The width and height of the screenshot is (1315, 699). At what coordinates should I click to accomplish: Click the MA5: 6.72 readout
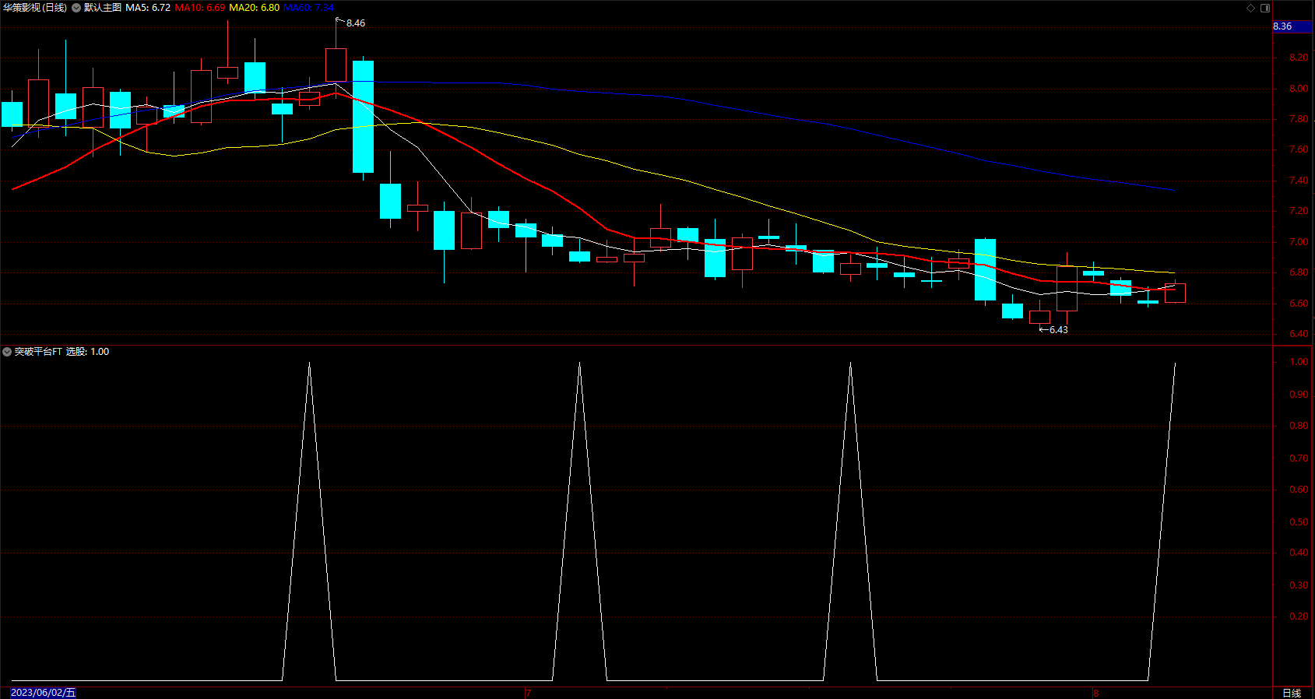(x=148, y=8)
